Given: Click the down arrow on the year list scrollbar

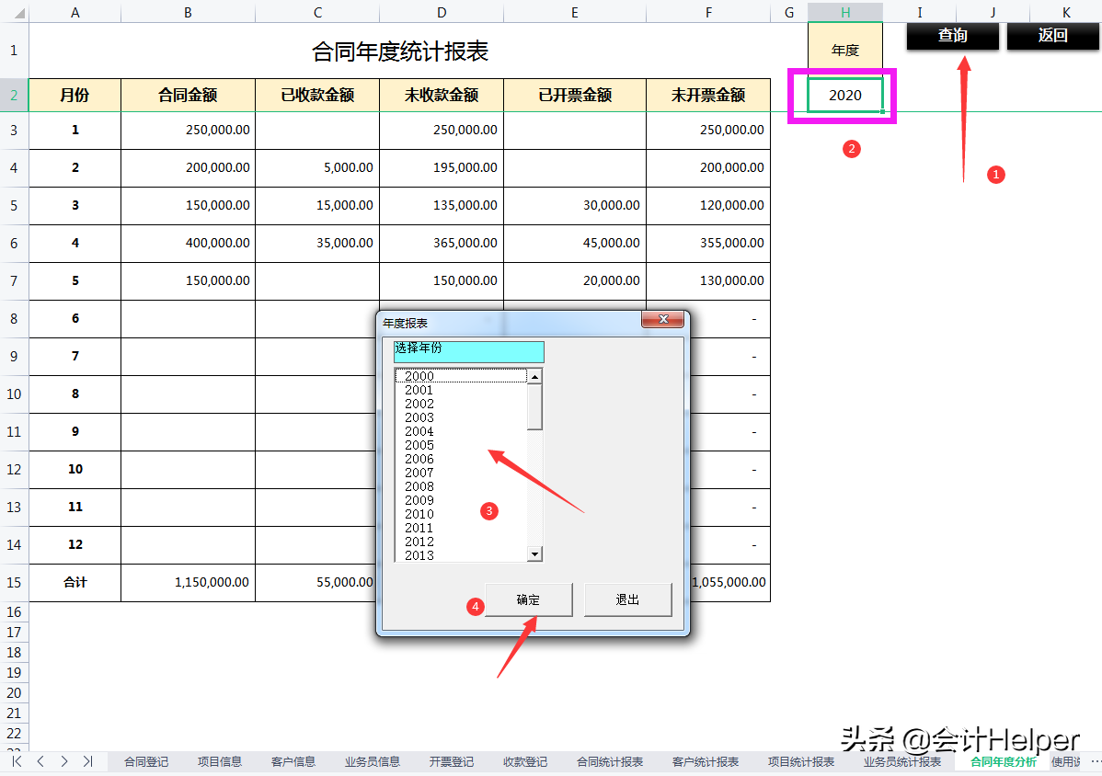Looking at the screenshot, I should click(534, 553).
